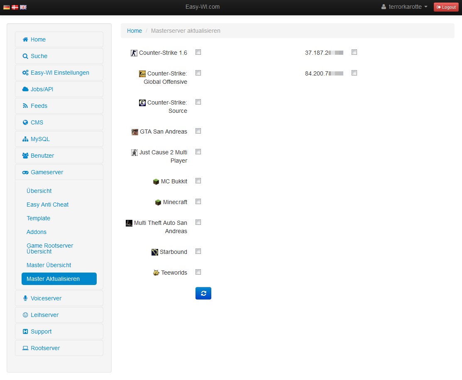This screenshot has width=462, height=380.
Task: Click the MC Bukkit game icon
Action: pyautogui.click(x=156, y=181)
